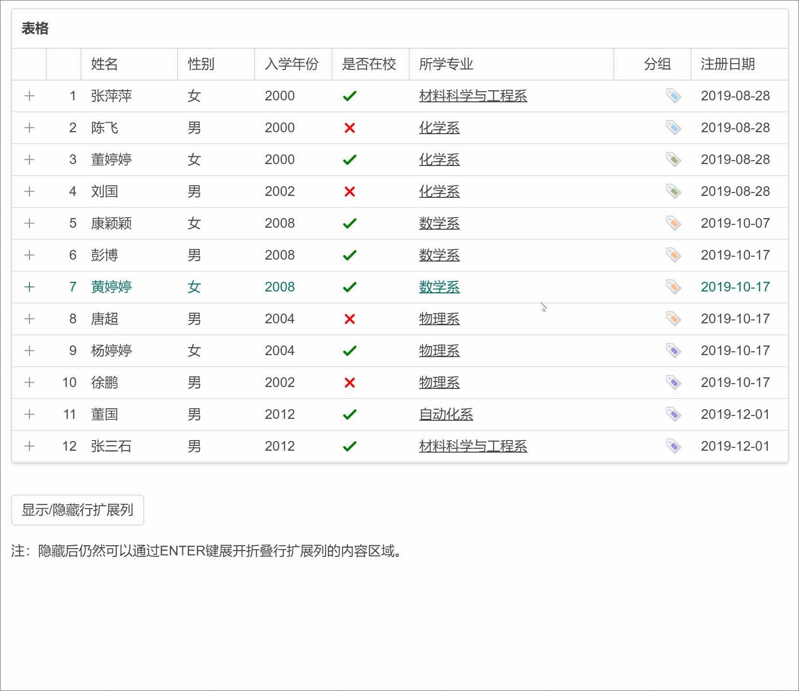Click the orange group tag for 康颖颖
The height and width of the screenshot is (691, 799).
point(674,223)
